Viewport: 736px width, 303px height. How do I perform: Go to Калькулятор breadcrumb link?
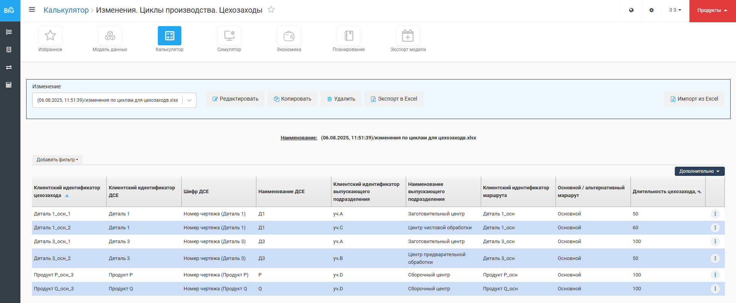coord(66,10)
